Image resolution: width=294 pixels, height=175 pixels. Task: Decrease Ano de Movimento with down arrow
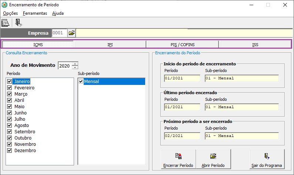pos(75,67)
